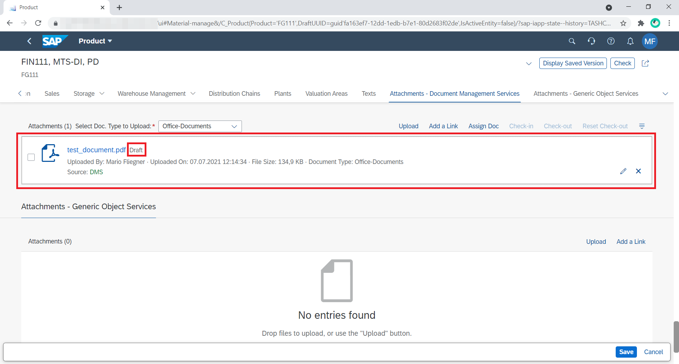Open the Office-Documents doc type dropdown
The height and width of the screenshot is (364, 679).
(200, 126)
